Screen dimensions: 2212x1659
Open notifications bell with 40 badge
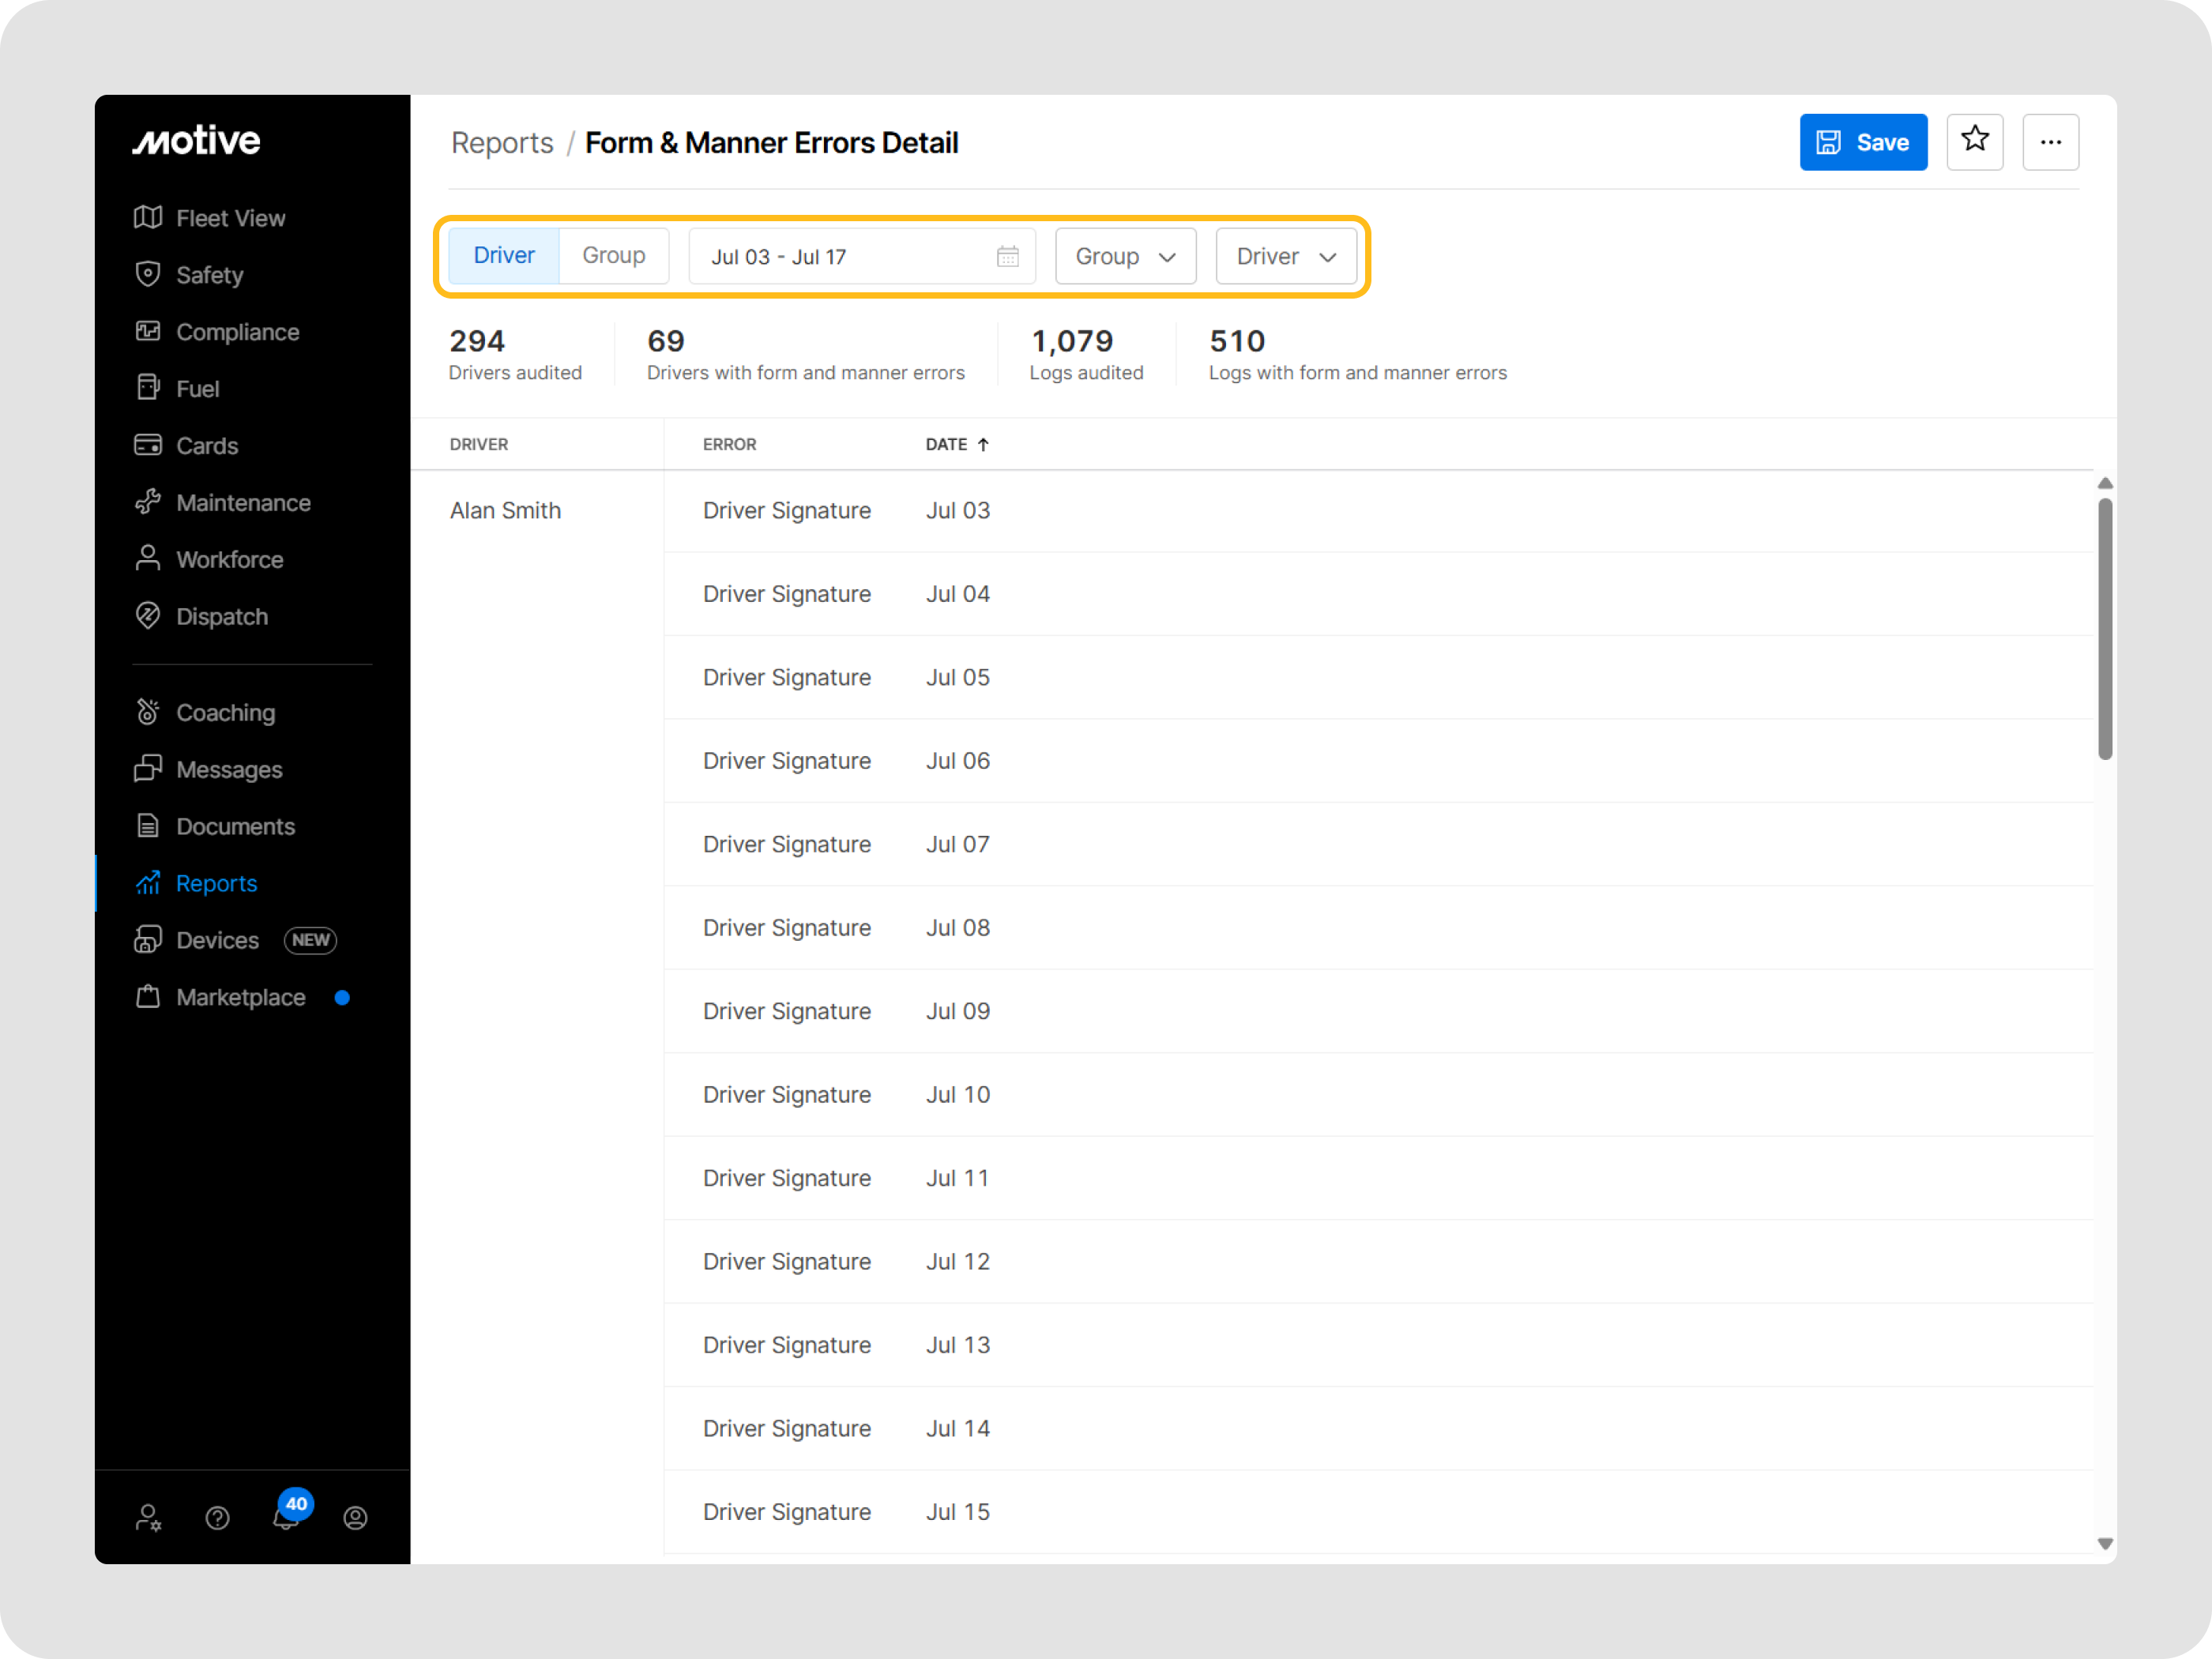pos(286,1516)
